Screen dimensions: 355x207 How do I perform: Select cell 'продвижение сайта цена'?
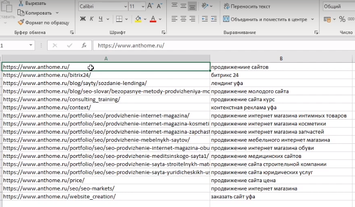[281, 180]
